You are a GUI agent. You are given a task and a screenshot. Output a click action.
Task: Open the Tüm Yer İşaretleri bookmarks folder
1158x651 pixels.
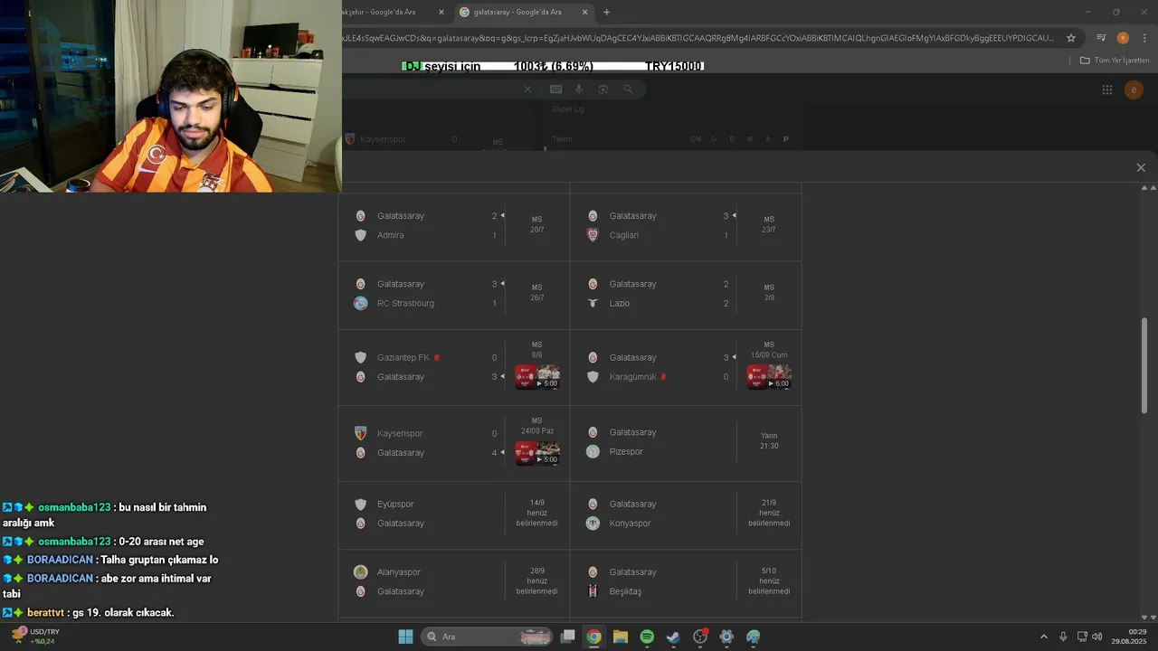pyautogui.click(x=1115, y=61)
